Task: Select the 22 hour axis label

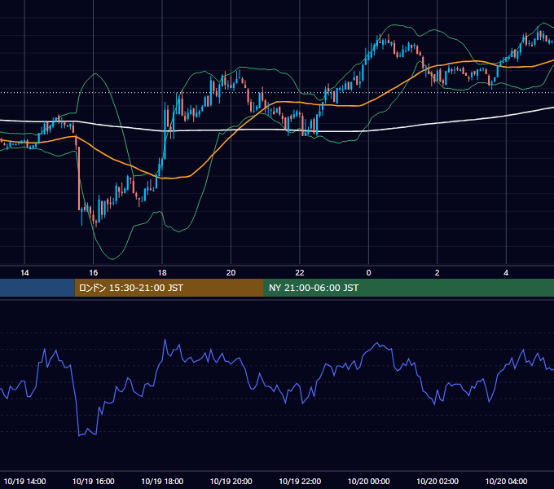Action: click(x=300, y=273)
